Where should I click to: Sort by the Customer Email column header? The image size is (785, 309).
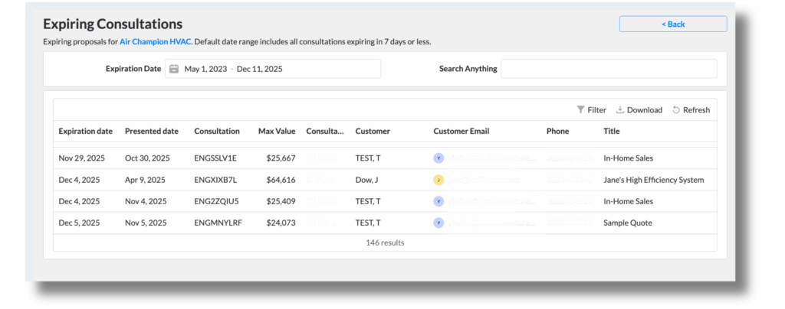[461, 132]
